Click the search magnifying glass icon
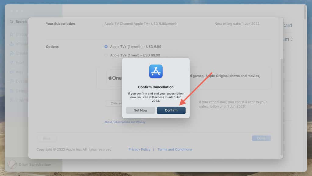 click(12, 21)
